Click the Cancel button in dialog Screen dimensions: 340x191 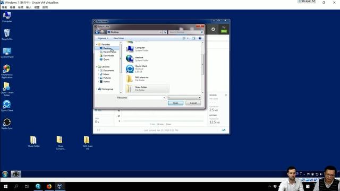tap(193, 103)
